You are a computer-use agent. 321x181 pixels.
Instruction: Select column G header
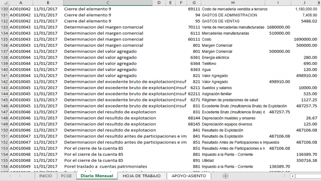click(194, 3)
